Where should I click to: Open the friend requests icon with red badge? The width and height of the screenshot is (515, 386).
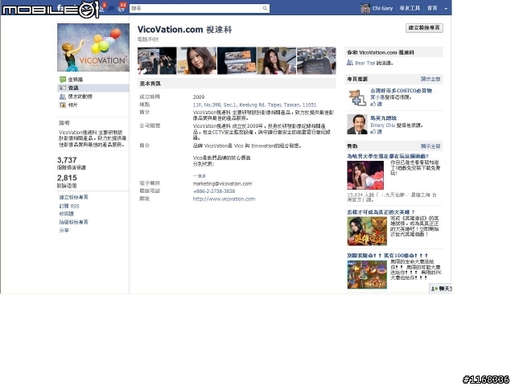click(x=102, y=9)
